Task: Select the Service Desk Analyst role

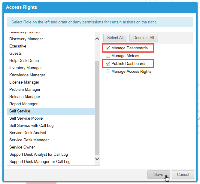Action: (x=28, y=133)
